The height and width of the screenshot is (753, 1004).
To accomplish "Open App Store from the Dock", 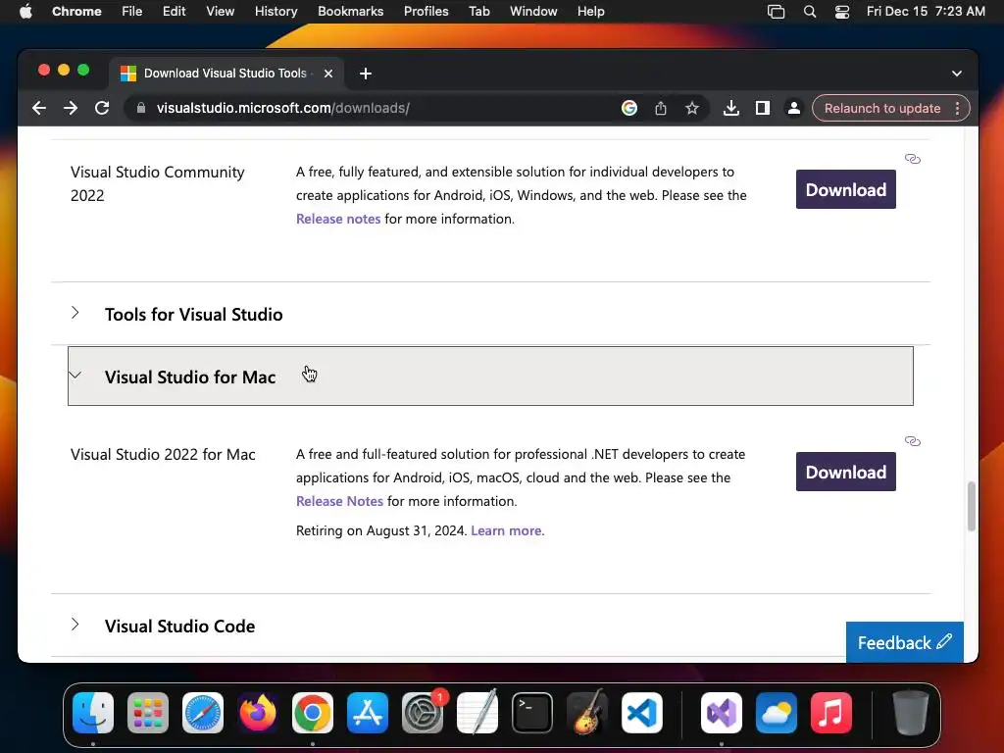I will 368,713.
